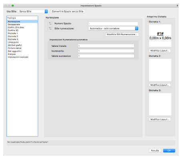This screenshot has height=158, width=181.
Task: Click Modifica Layout under Etichetta 1
Action: pyautogui.click(x=160, y=51)
